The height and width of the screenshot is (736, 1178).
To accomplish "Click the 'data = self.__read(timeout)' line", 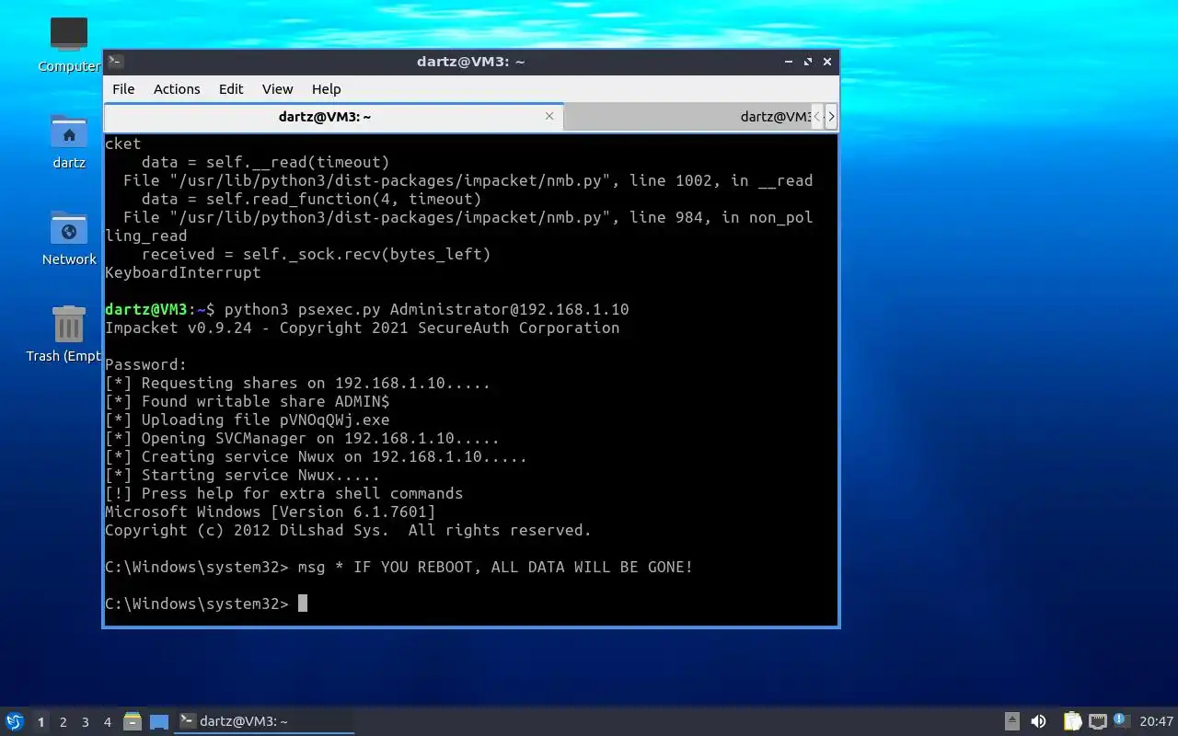I will 266,162.
